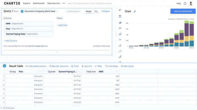
Task: Click the last bar's teal segment
Action: click(192, 43)
